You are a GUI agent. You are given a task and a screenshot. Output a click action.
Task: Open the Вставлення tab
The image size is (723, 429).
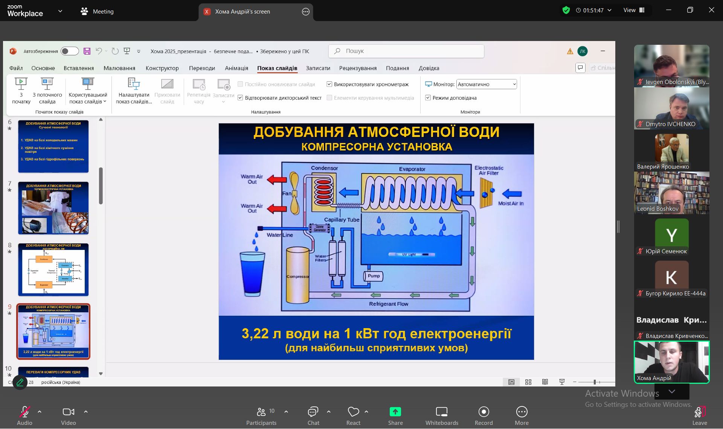click(79, 68)
